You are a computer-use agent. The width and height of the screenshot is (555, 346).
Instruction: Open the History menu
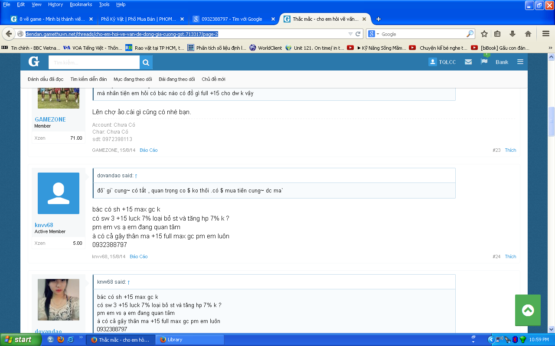(x=55, y=4)
